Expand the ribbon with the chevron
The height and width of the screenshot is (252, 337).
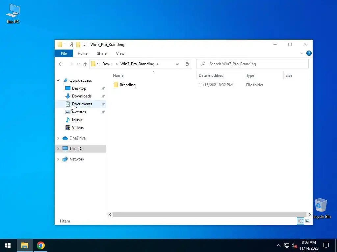pyautogui.click(x=302, y=53)
